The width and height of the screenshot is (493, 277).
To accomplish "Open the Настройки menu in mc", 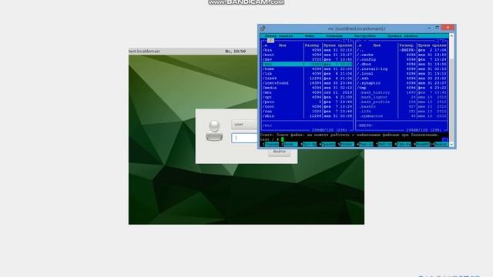I will [364, 36].
